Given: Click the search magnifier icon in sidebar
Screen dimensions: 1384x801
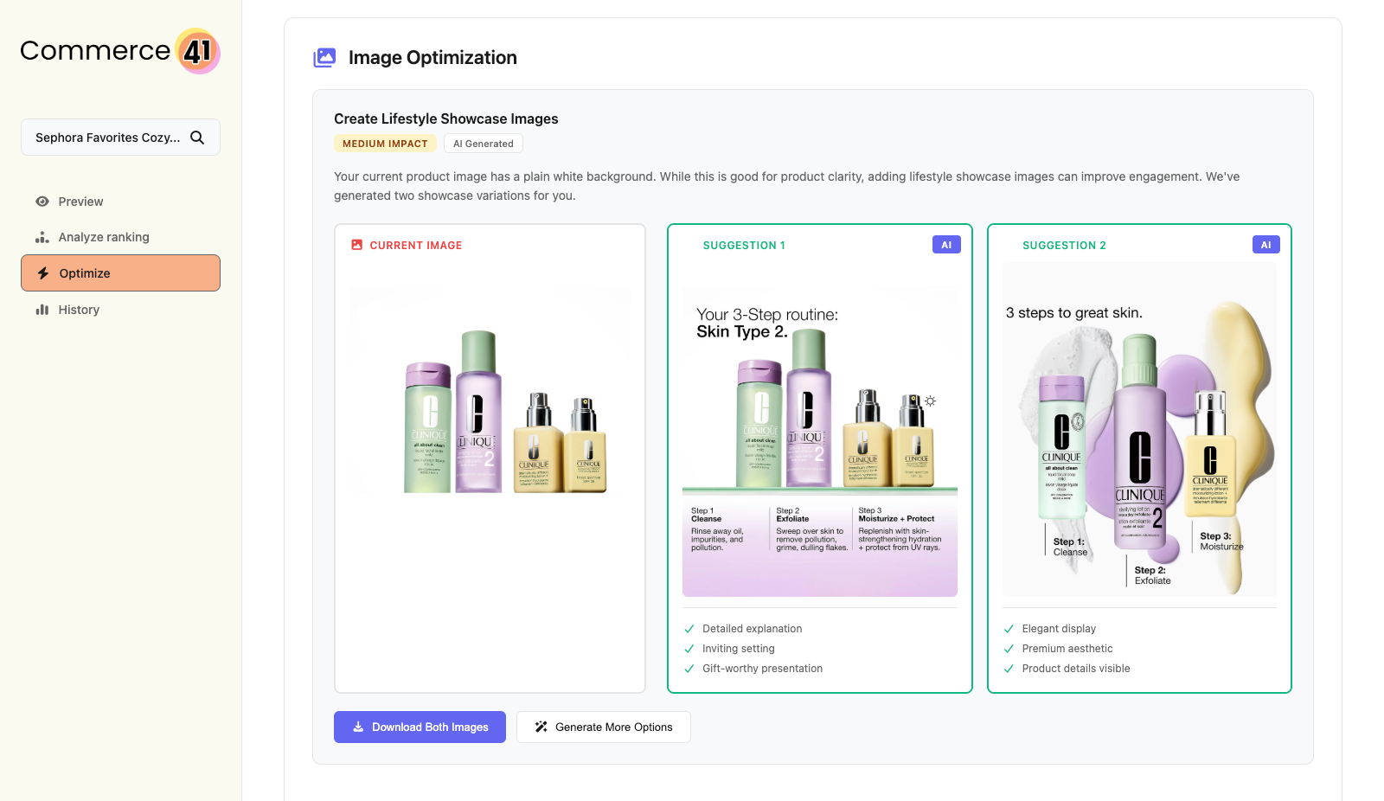Looking at the screenshot, I should 198,137.
